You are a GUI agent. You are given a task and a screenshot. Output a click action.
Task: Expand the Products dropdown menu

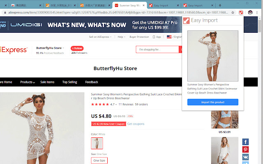[x=28, y=82]
